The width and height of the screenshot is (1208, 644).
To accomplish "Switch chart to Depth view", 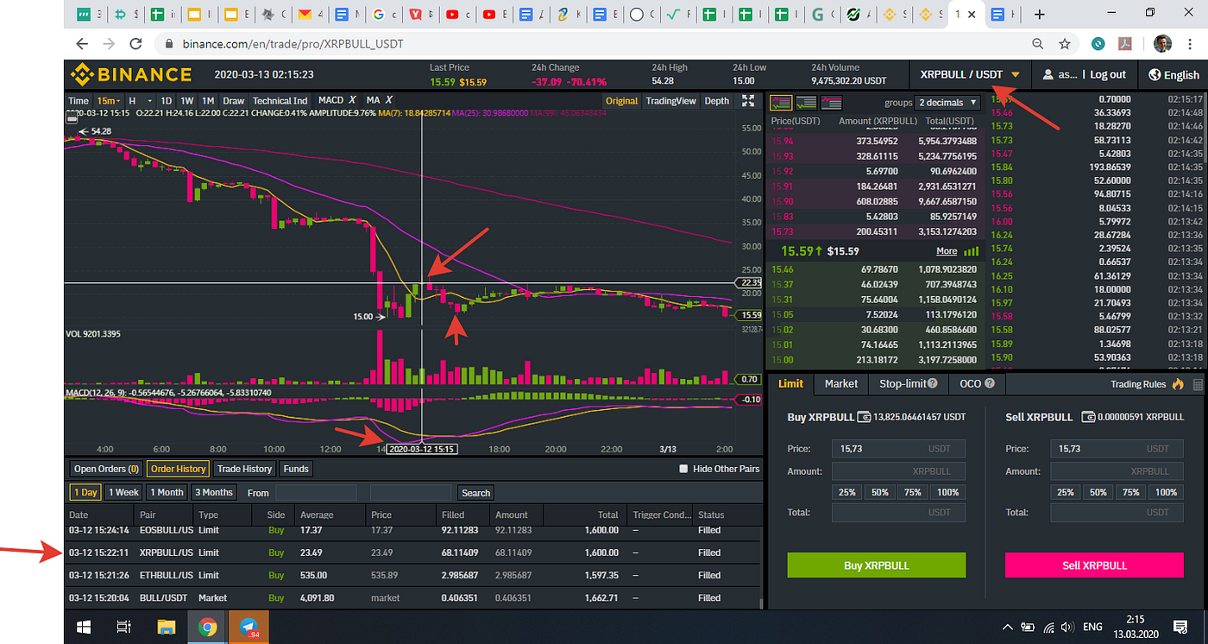I will coord(717,101).
